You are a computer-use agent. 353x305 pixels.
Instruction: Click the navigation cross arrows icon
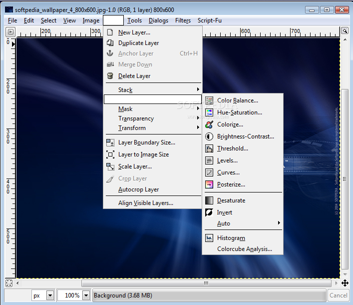(345, 283)
